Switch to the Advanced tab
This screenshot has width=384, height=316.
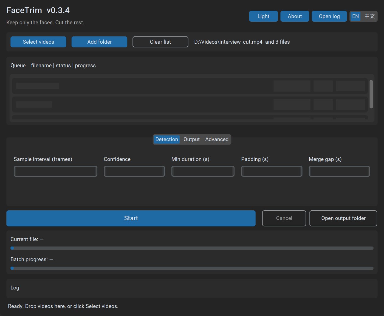[x=217, y=139]
